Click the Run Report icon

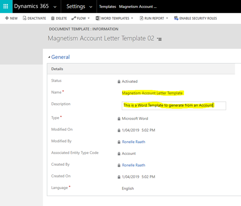141,18
